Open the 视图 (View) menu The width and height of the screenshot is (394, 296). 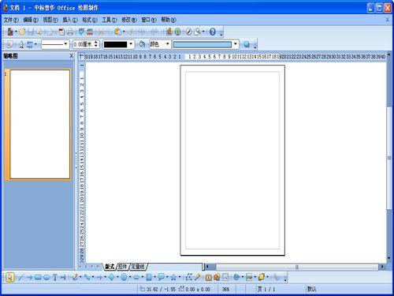click(50, 20)
